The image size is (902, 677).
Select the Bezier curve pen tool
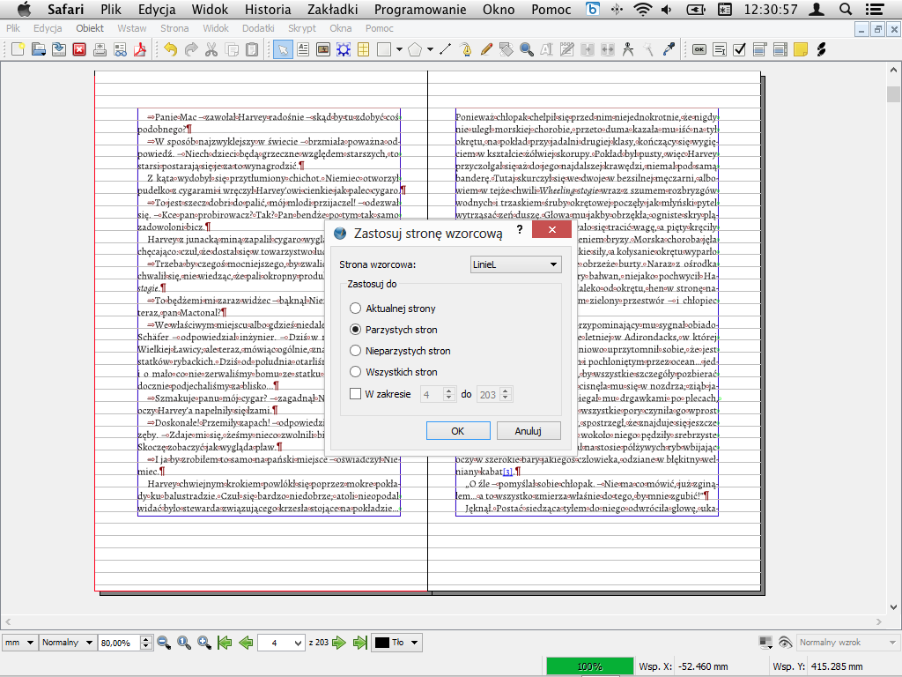pyautogui.click(x=467, y=49)
